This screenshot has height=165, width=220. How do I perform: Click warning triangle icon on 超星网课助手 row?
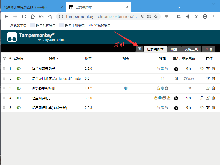point(169,98)
